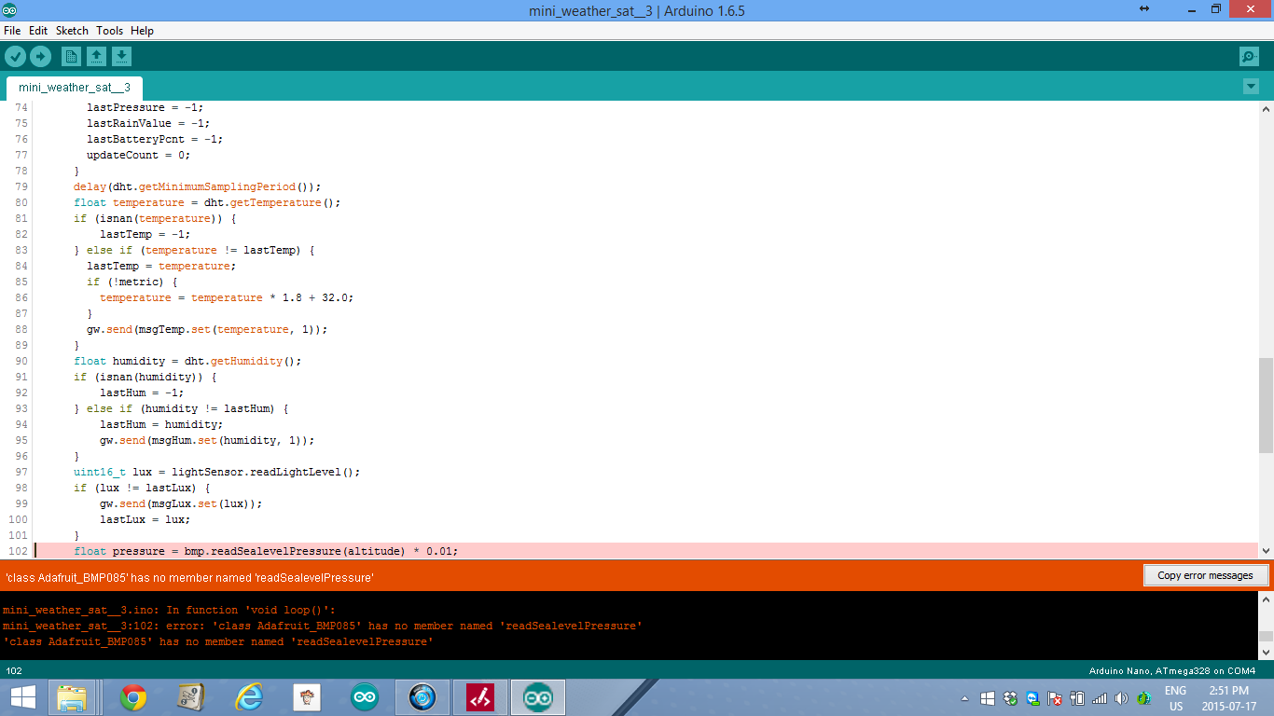The image size is (1274, 716).
Task: Click the ENG US language indicator
Action: [1175, 698]
